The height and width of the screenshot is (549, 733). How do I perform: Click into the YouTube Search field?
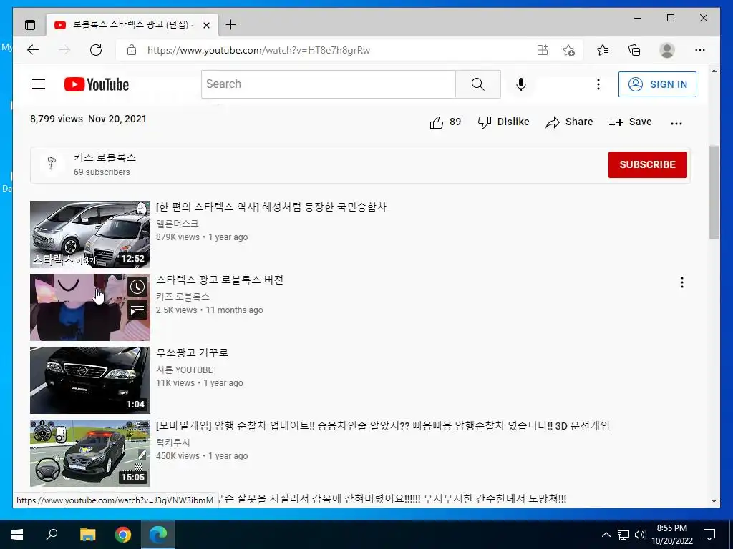tap(328, 84)
